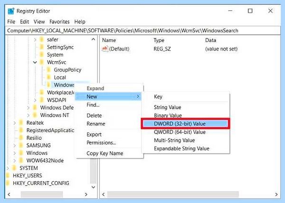
Task: Open the Edit menu
Action: click(24, 22)
